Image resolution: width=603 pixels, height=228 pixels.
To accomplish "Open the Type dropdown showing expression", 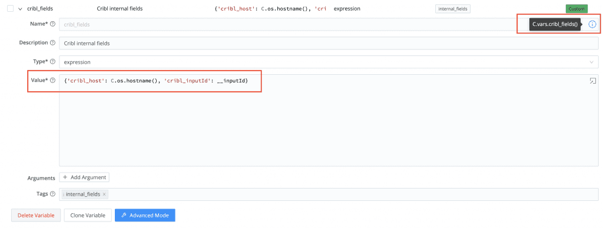I will coord(329,62).
